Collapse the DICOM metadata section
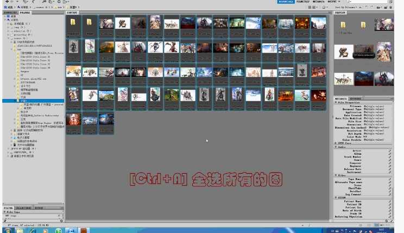This screenshot has width=404, height=233. (x=336, y=198)
